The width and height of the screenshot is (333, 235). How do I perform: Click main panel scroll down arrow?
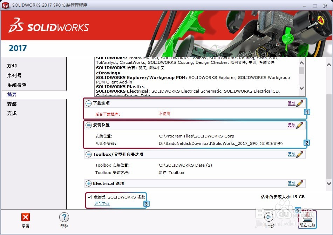point(329,183)
